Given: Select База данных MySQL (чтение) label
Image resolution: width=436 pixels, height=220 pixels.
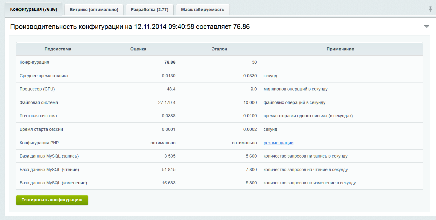Looking at the screenshot, I should [49, 170].
